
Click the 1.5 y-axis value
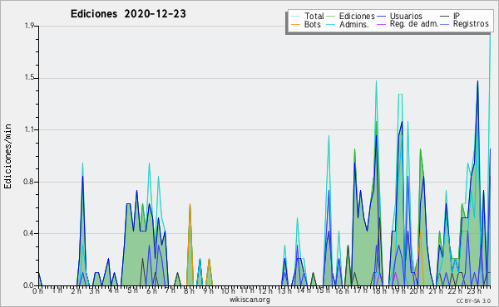click(x=29, y=78)
